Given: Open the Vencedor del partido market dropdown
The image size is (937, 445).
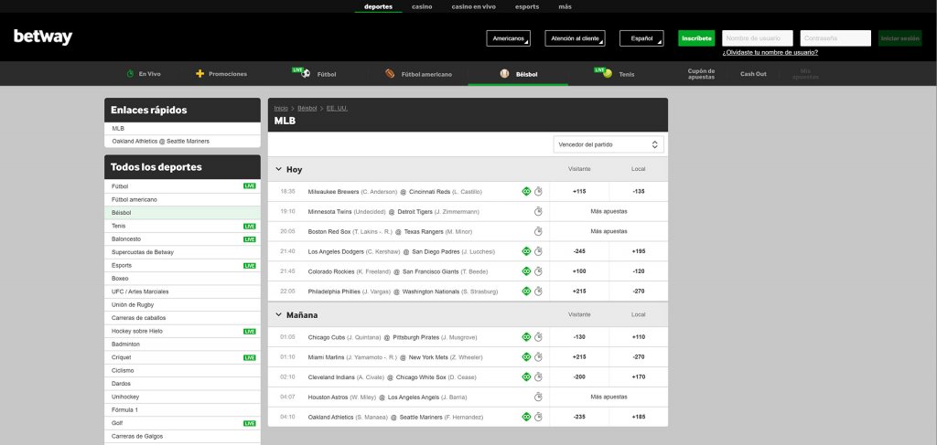Looking at the screenshot, I should pos(609,144).
